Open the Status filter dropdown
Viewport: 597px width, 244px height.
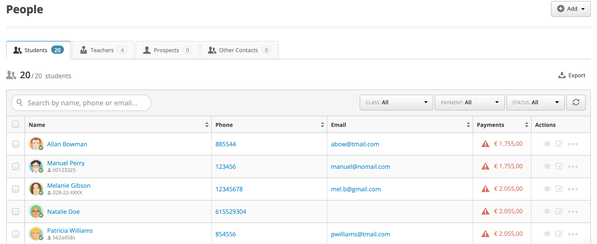tap(535, 103)
